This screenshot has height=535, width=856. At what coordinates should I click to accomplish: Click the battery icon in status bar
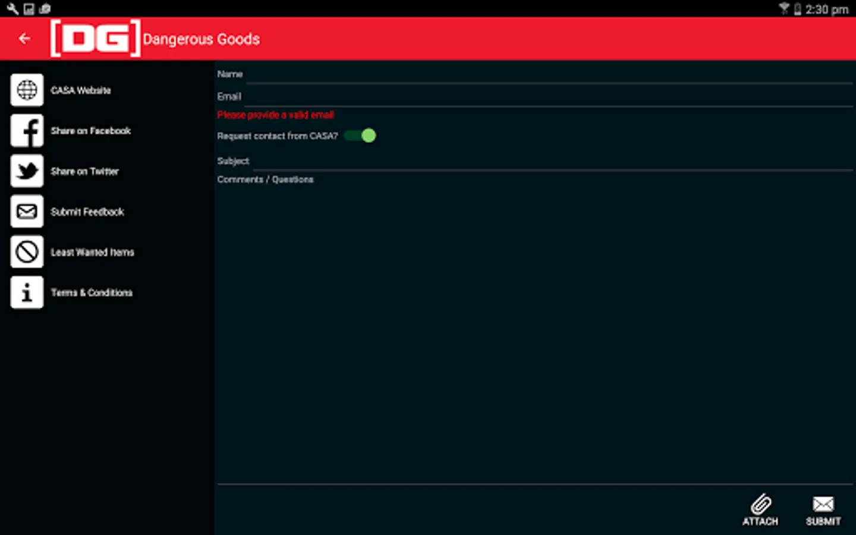(798, 9)
